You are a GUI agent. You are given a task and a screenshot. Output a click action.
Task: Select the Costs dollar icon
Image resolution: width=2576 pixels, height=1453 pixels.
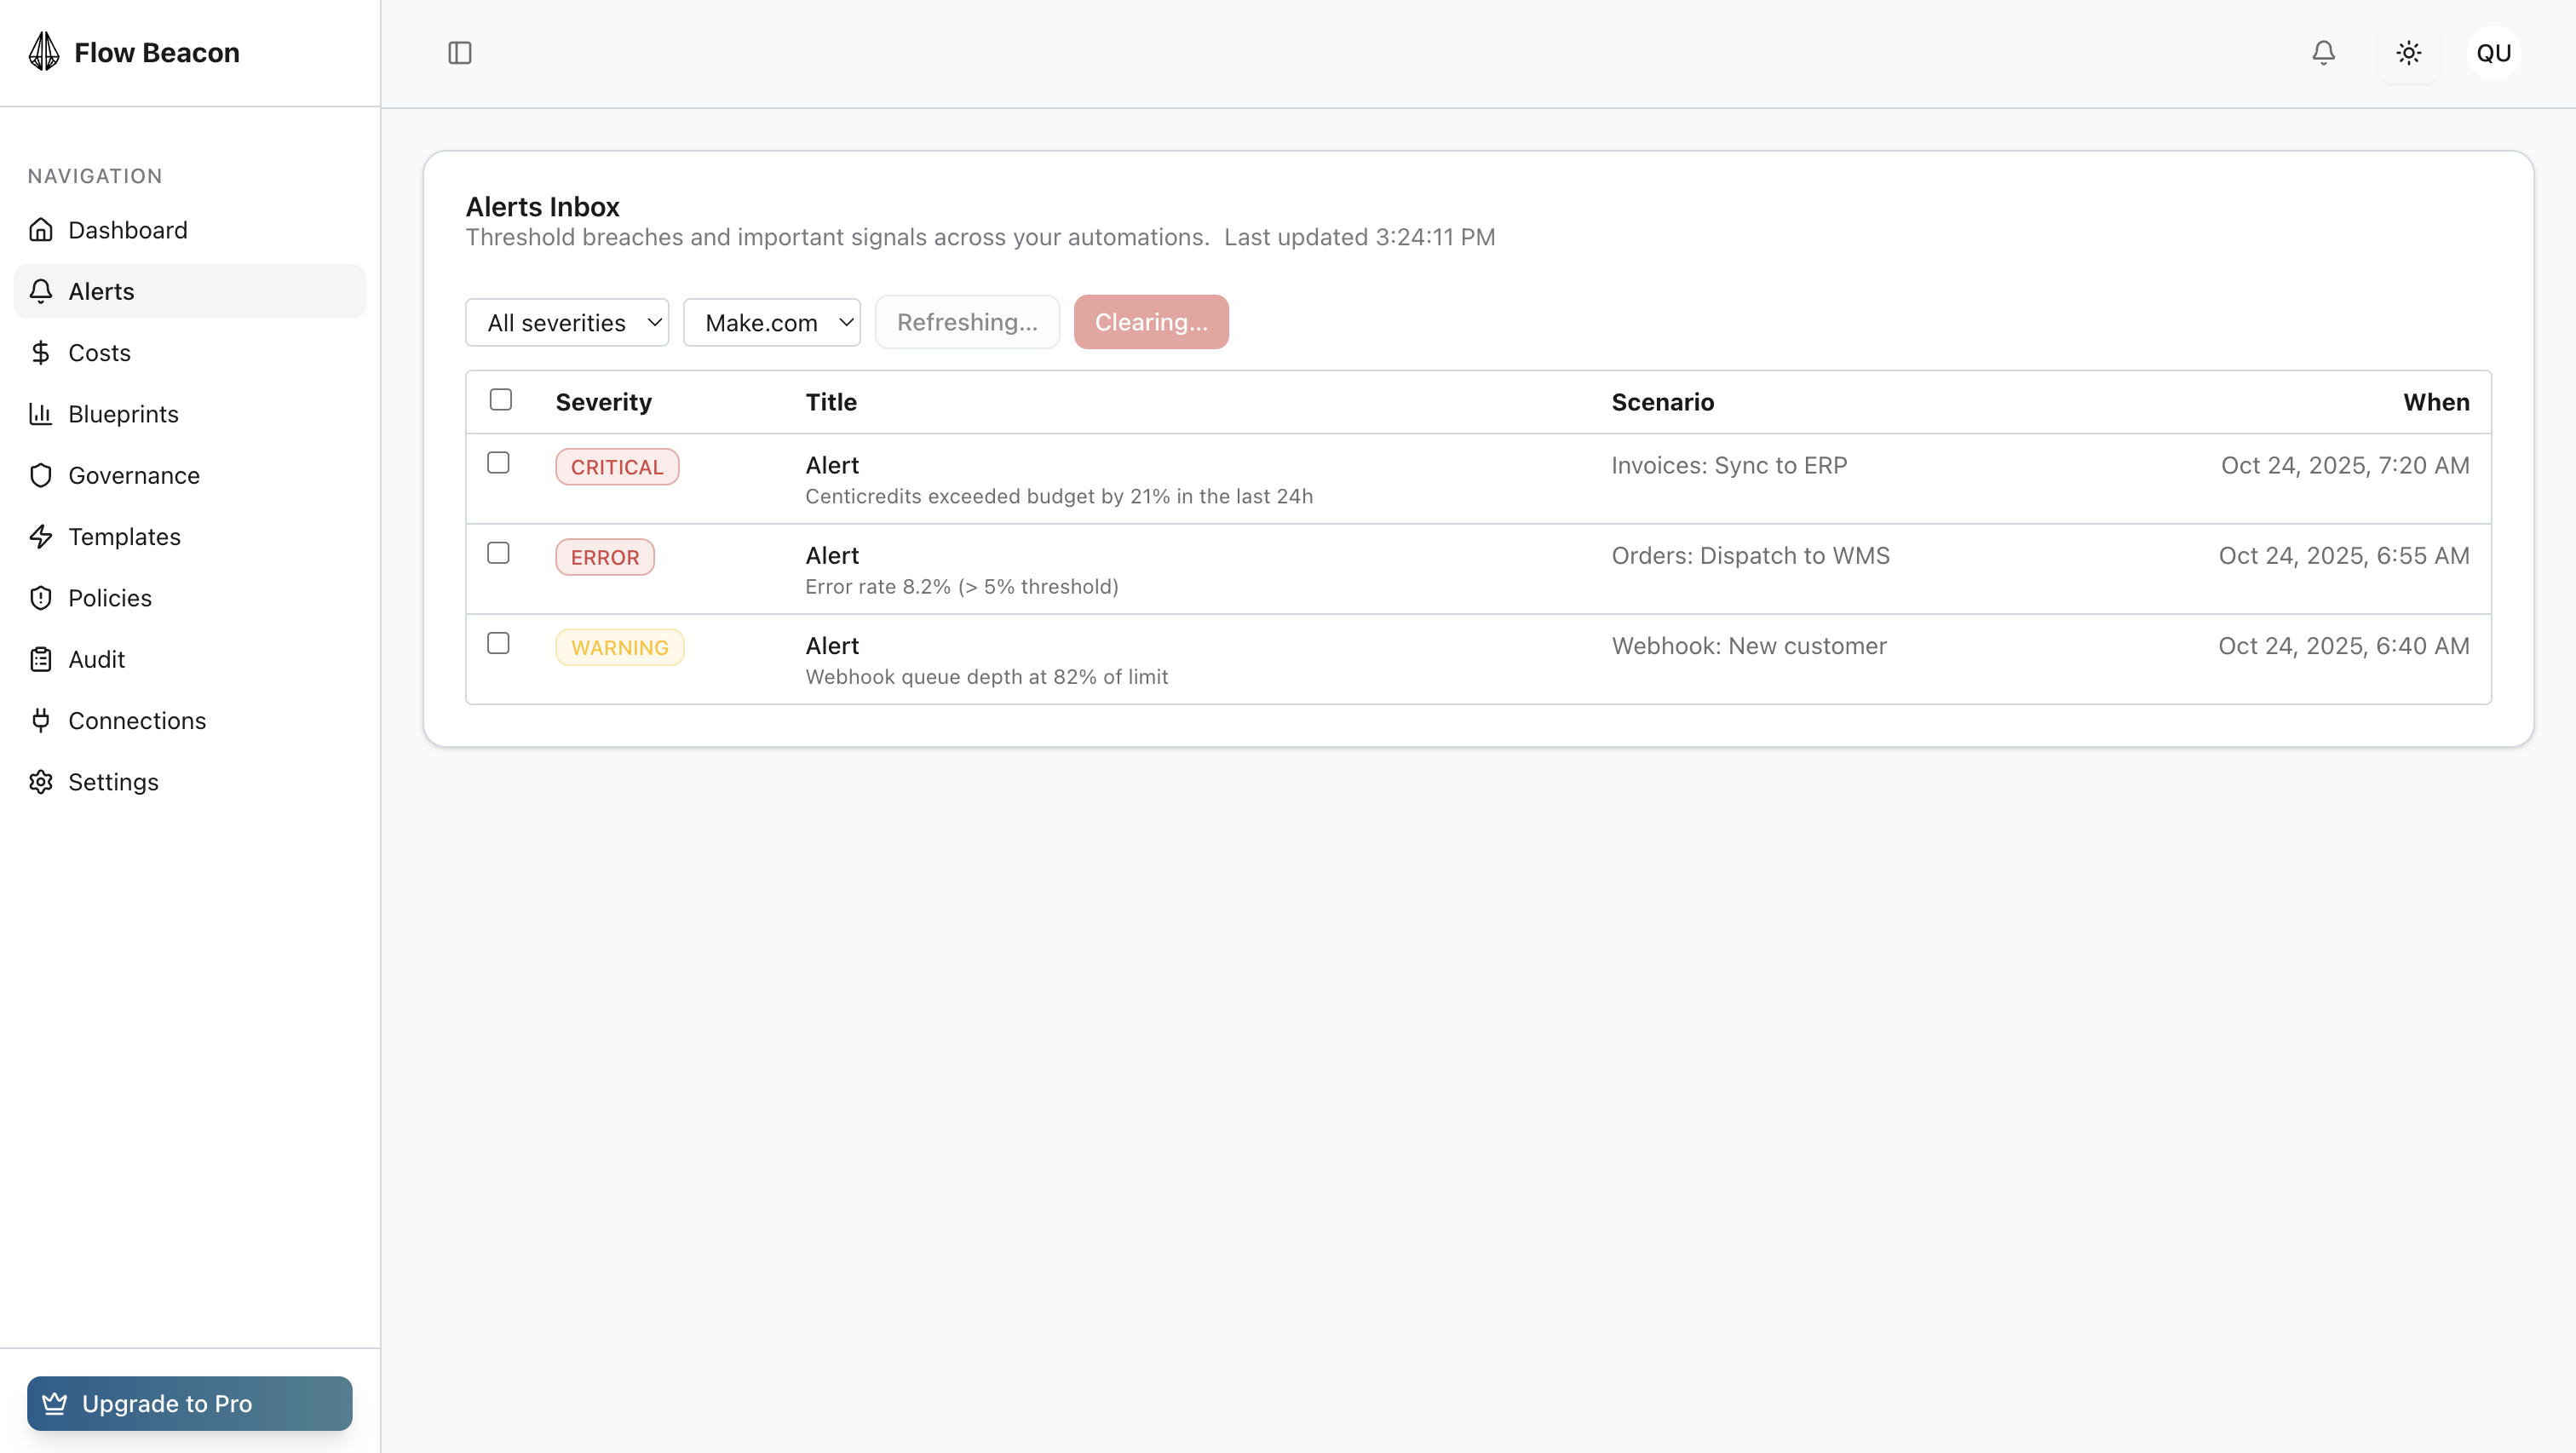point(41,352)
